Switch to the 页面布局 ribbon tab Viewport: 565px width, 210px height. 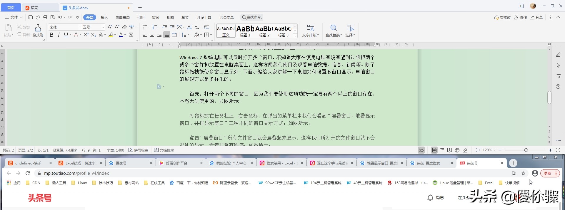123,17
